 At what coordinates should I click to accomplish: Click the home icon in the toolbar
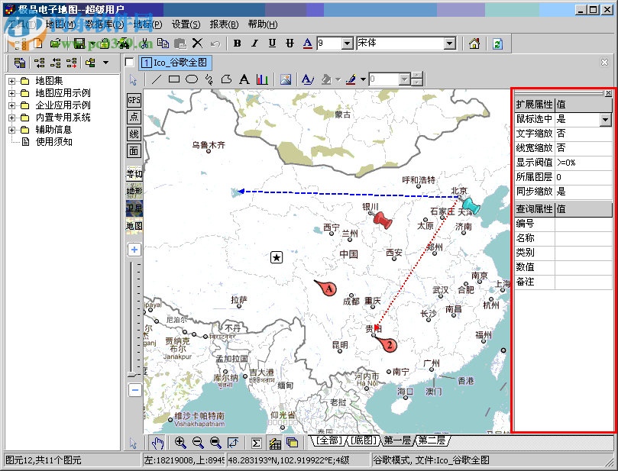click(474, 44)
